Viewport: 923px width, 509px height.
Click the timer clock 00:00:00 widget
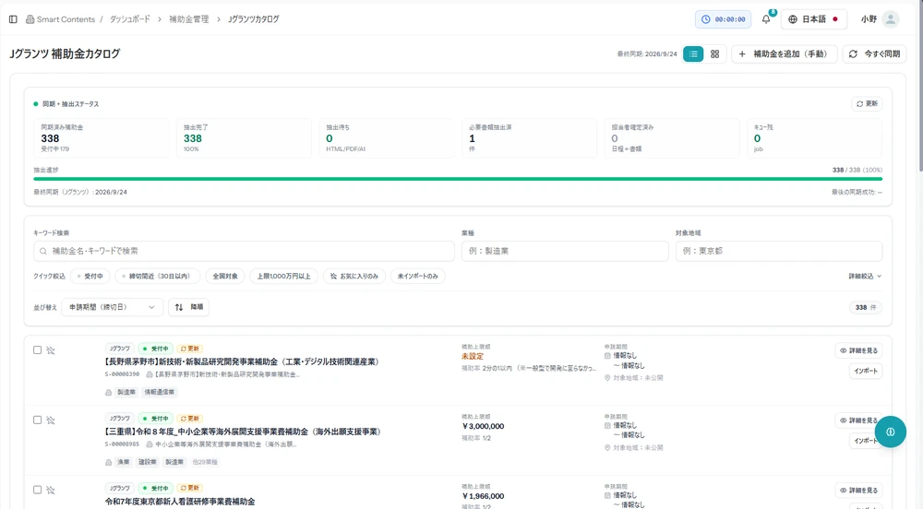[x=723, y=19]
